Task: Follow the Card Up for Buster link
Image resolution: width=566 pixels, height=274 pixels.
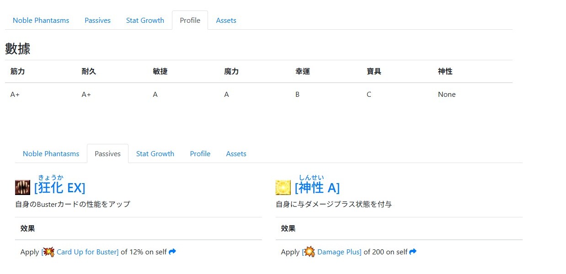Action: tap(87, 252)
